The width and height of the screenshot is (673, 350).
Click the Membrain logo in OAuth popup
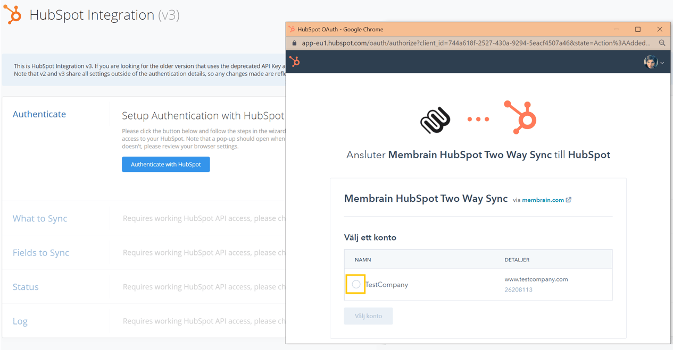(x=435, y=119)
